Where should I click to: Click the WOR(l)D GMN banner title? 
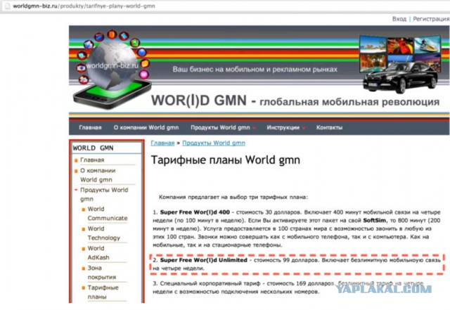pos(198,101)
